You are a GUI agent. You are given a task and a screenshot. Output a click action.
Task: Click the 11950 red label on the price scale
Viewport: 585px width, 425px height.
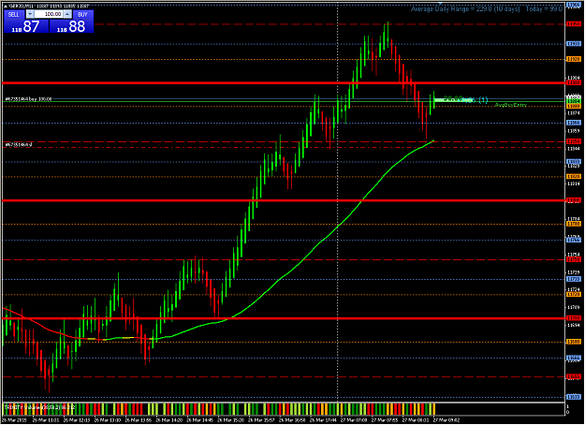[x=574, y=24]
